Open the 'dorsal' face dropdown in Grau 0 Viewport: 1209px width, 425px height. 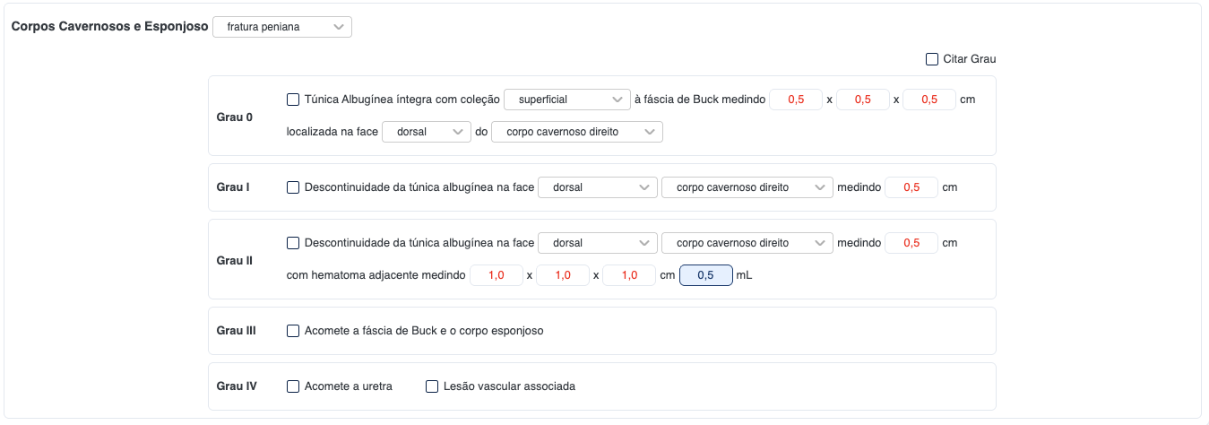[x=426, y=132]
